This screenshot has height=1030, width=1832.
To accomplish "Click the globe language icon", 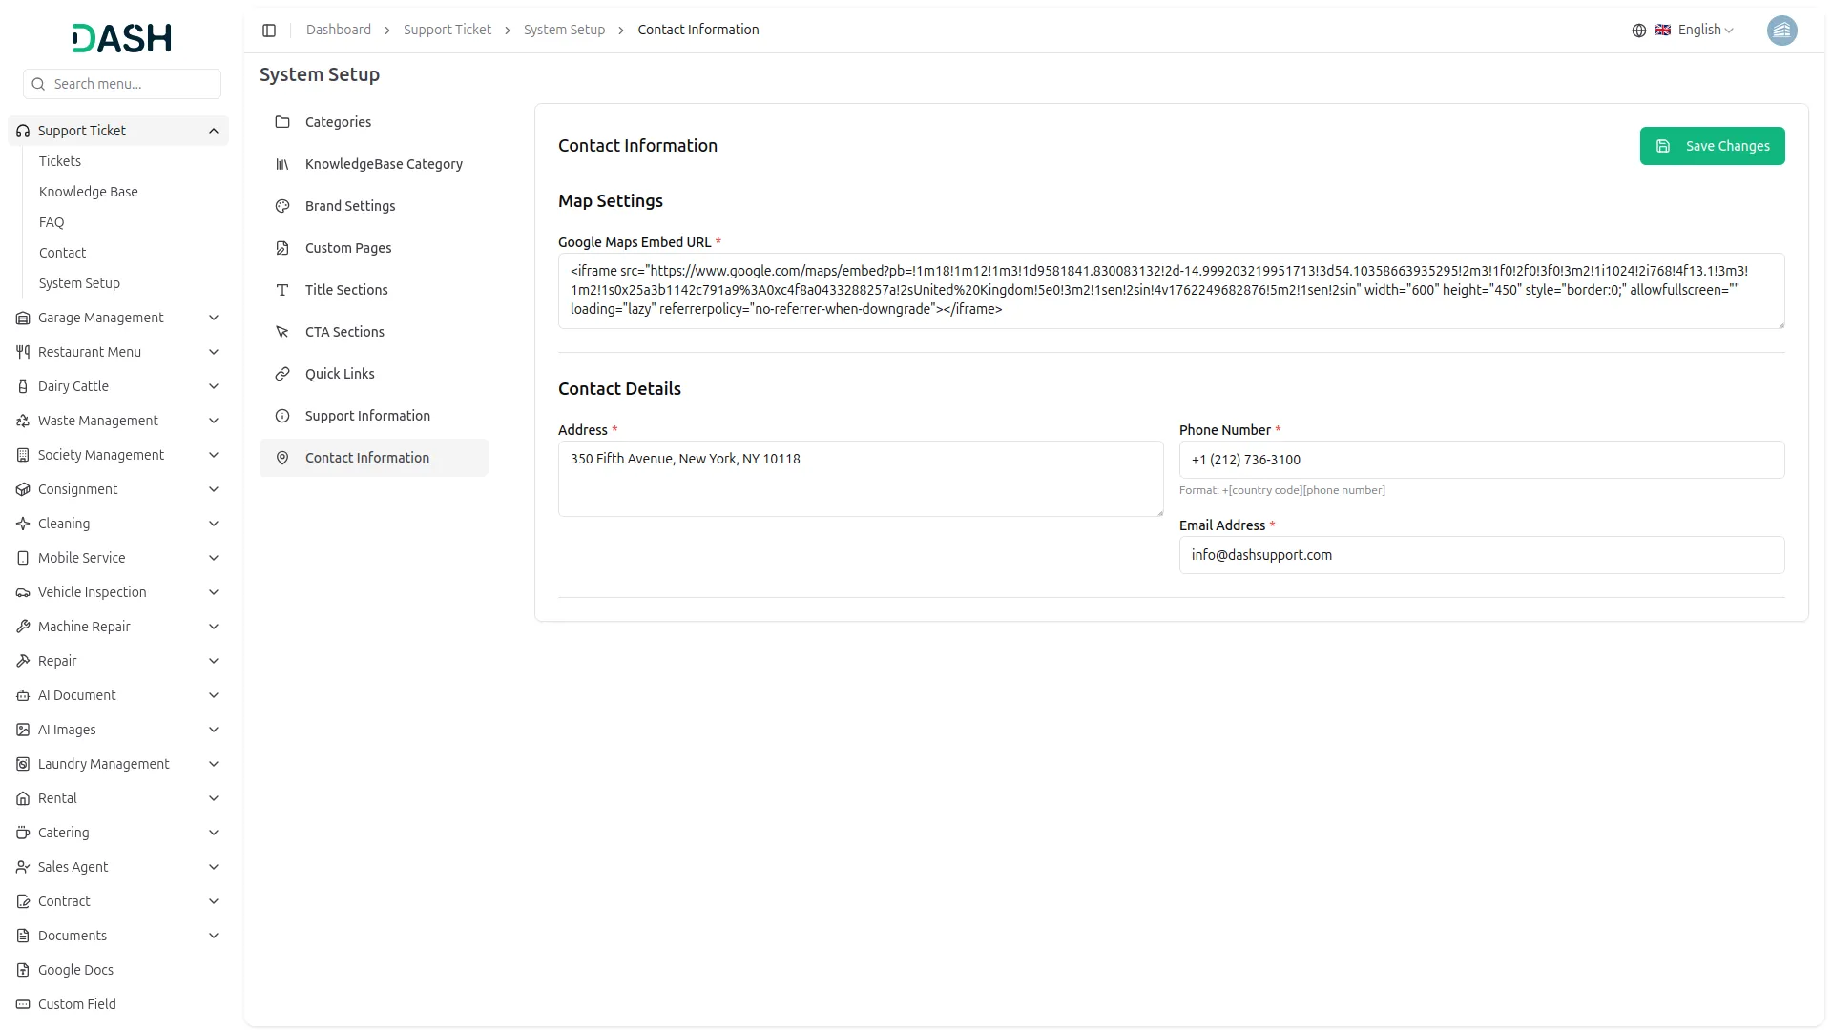I will coord(1638,31).
